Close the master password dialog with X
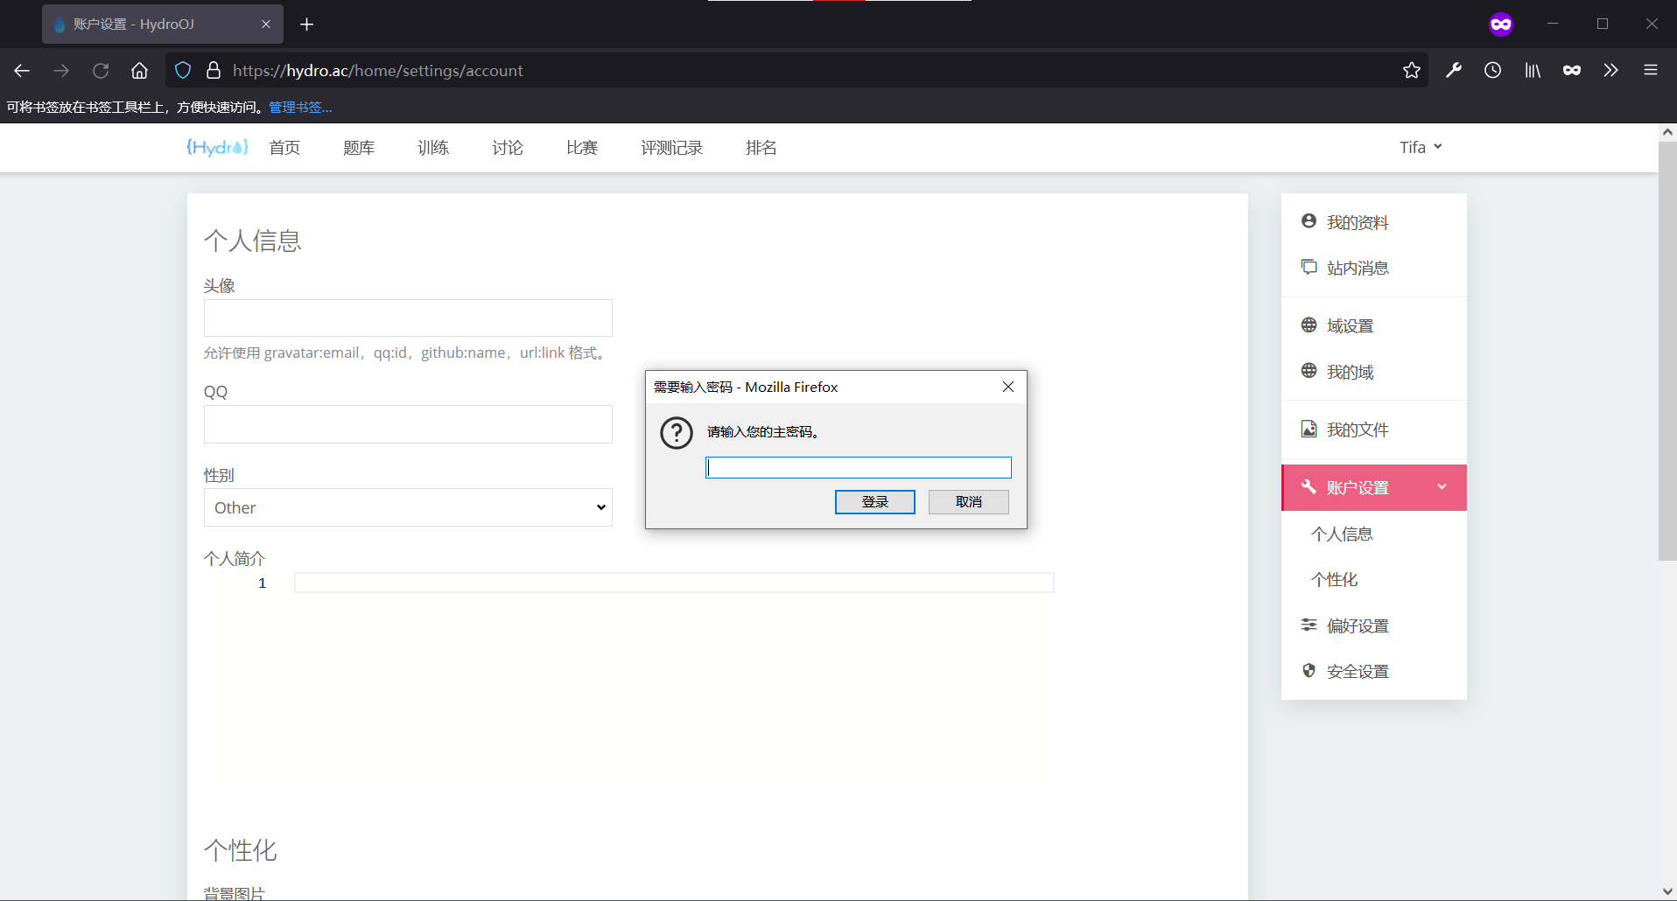 coord(1008,387)
